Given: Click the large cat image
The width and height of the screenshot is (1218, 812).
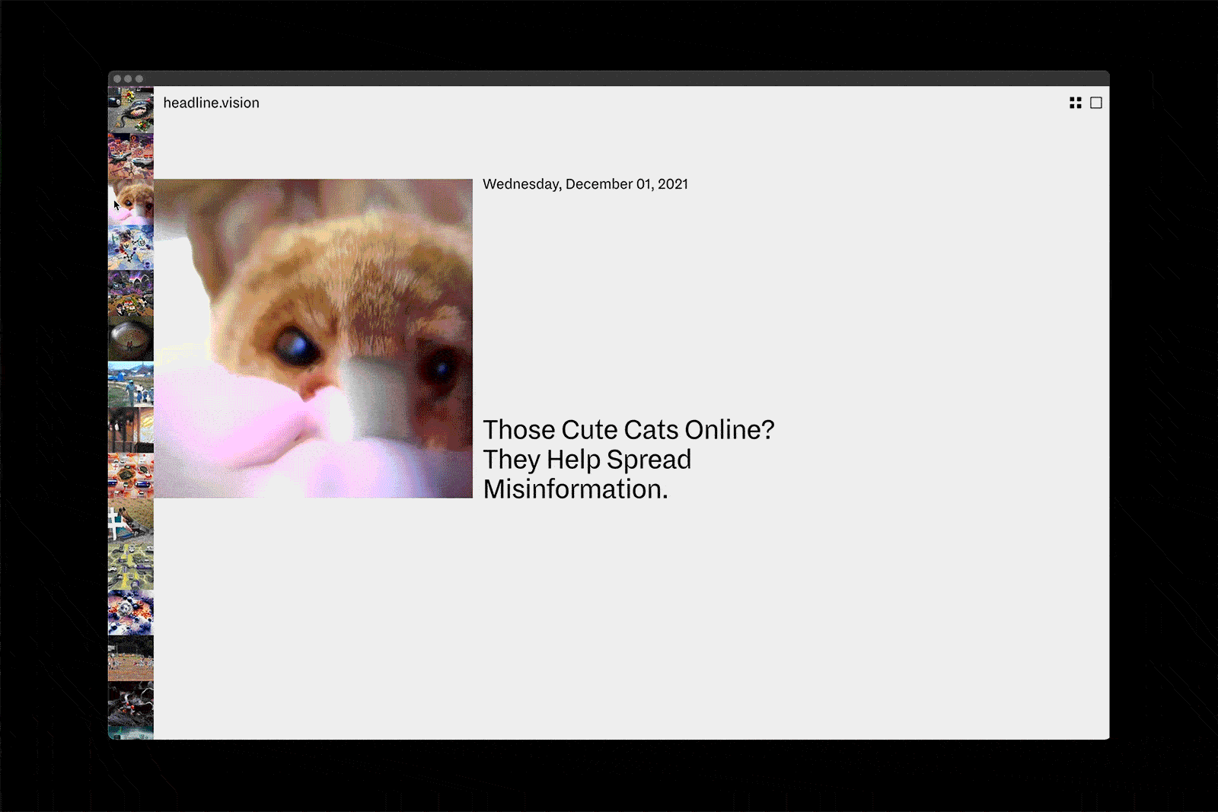Looking at the screenshot, I should point(313,339).
